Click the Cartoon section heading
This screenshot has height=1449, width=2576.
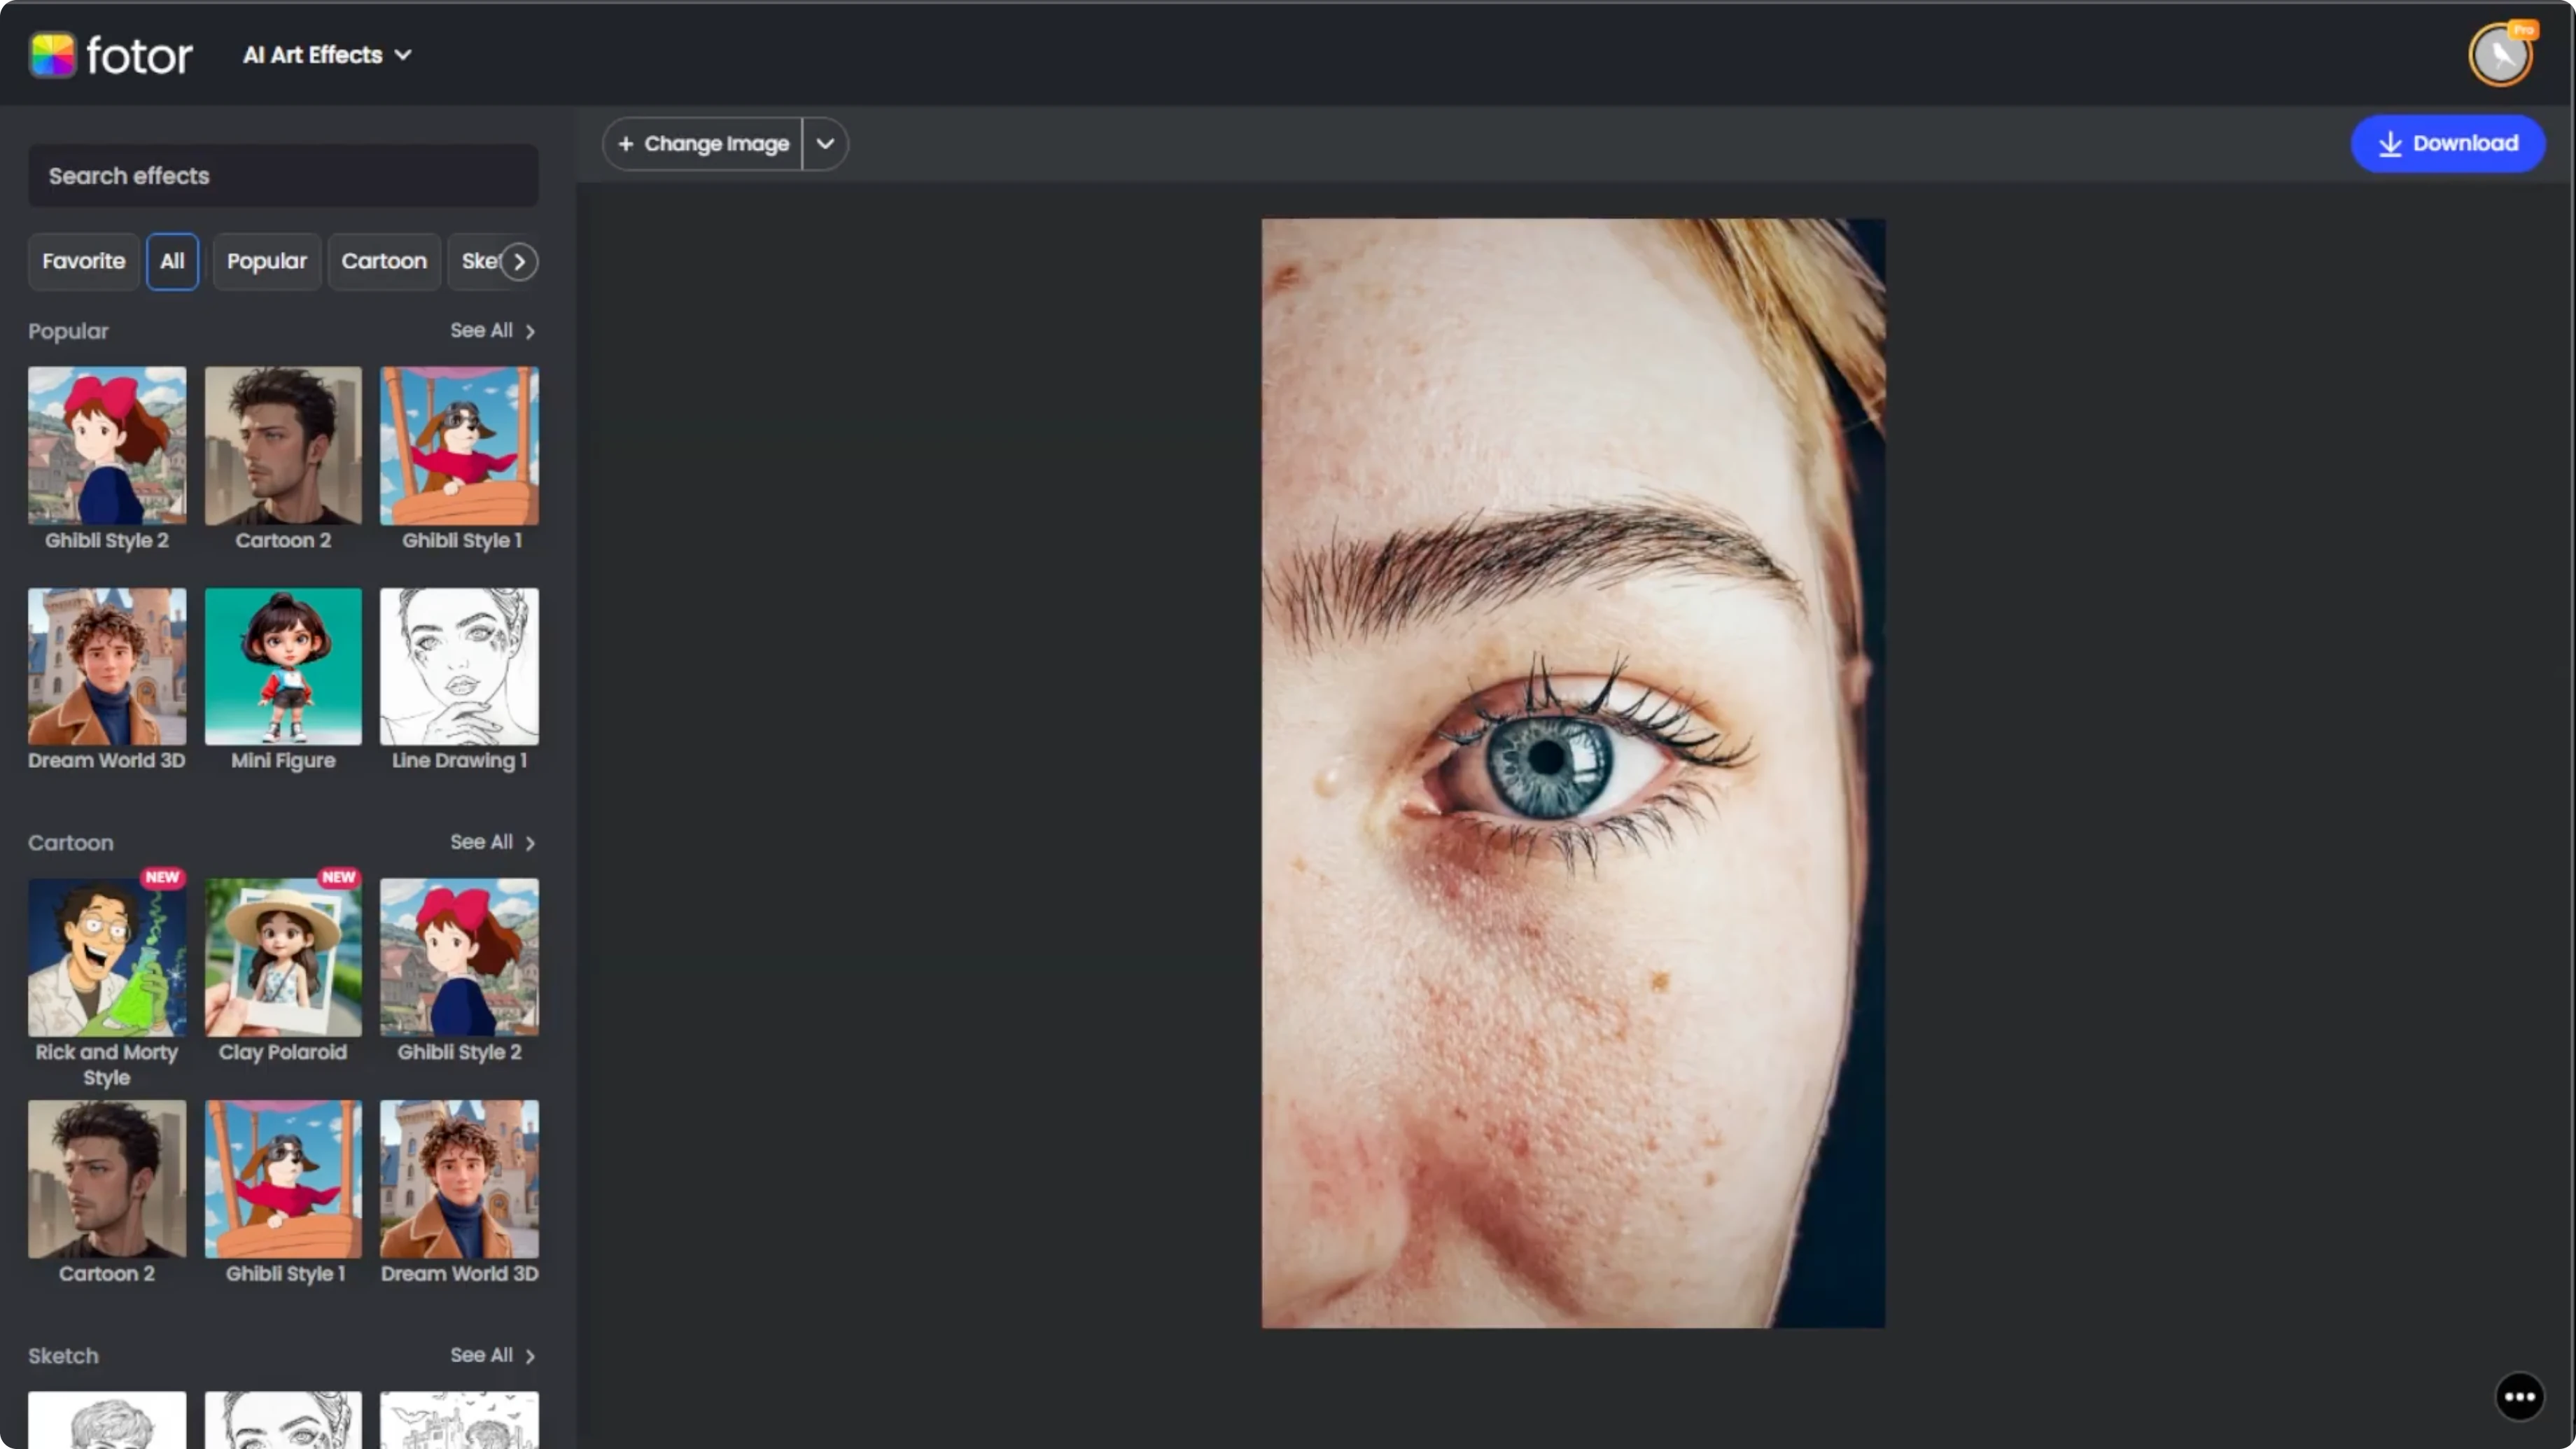[70, 843]
